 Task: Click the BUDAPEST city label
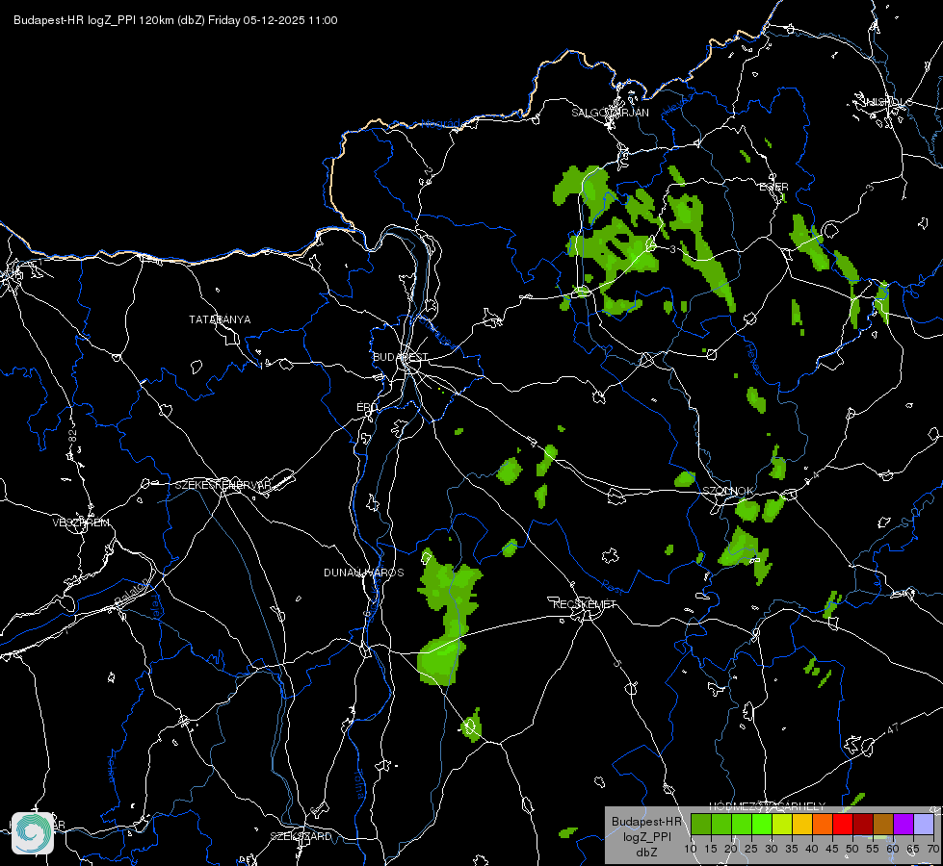coord(401,357)
